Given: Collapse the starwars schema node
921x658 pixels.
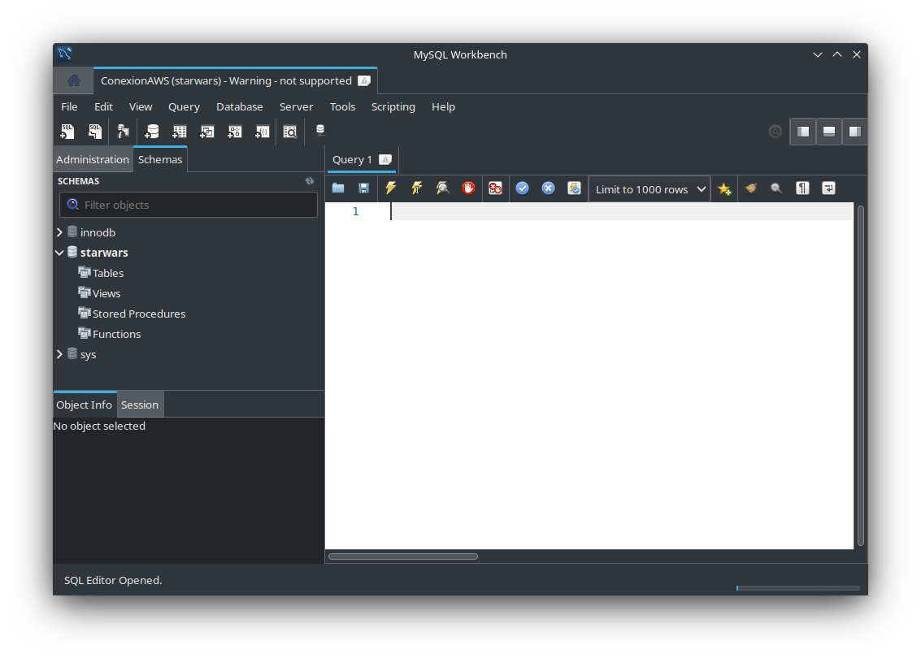Looking at the screenshot, I should point(59,253).
